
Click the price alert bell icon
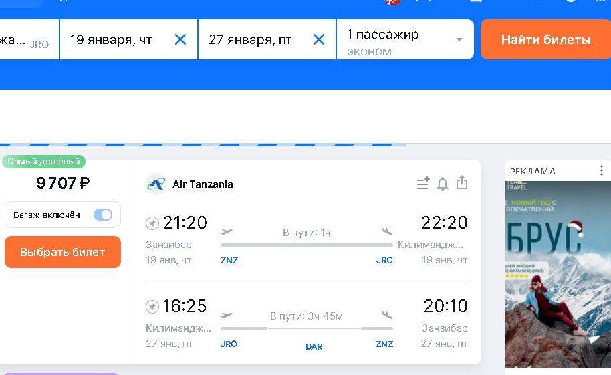tap(442, 184)
